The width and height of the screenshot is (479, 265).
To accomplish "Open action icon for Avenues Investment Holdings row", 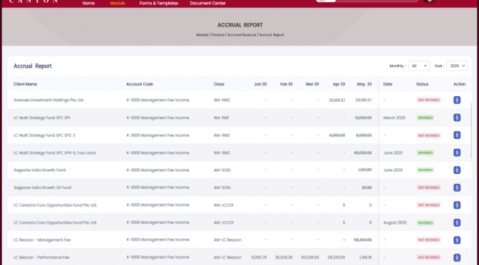I will (x=457, y=100).
